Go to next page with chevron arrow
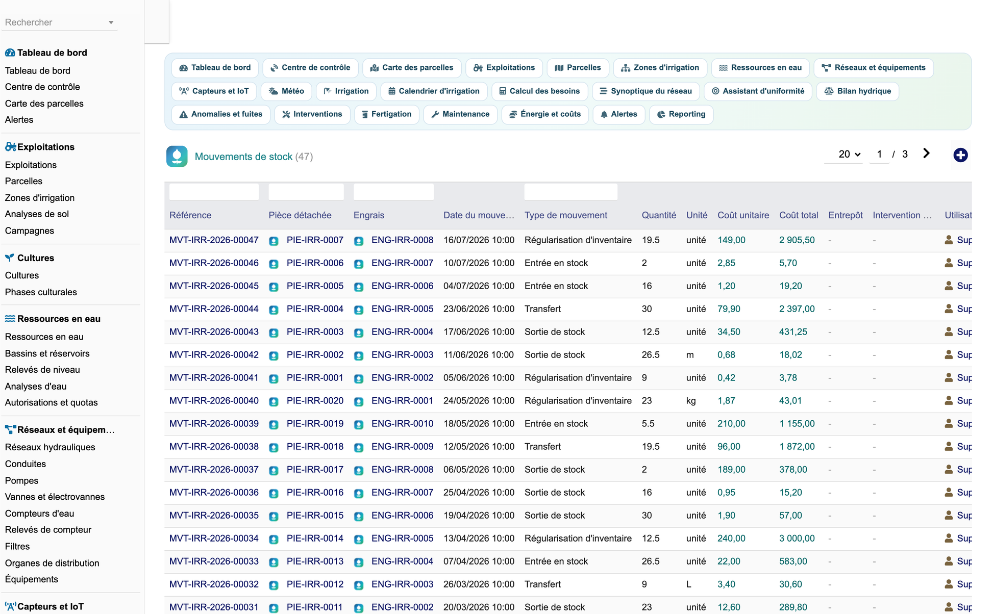The image size is (993, 614). point(926,153)
